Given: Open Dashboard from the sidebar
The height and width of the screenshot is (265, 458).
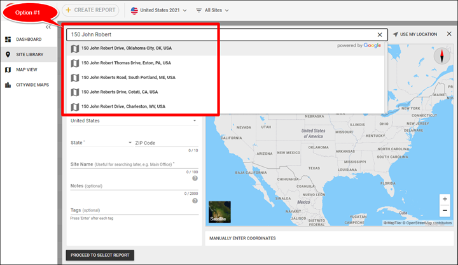Looking at the screenshot, I should click(29, 39).
